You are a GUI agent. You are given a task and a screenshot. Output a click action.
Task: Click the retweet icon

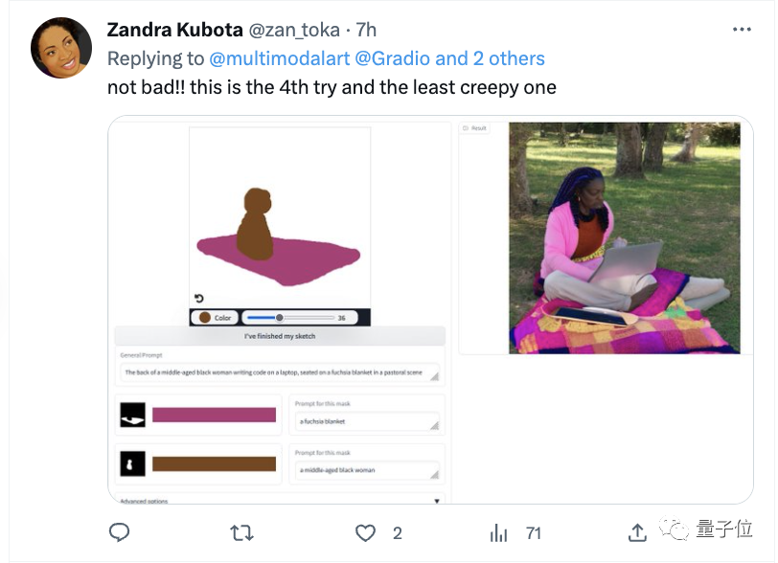coord(241,532)
